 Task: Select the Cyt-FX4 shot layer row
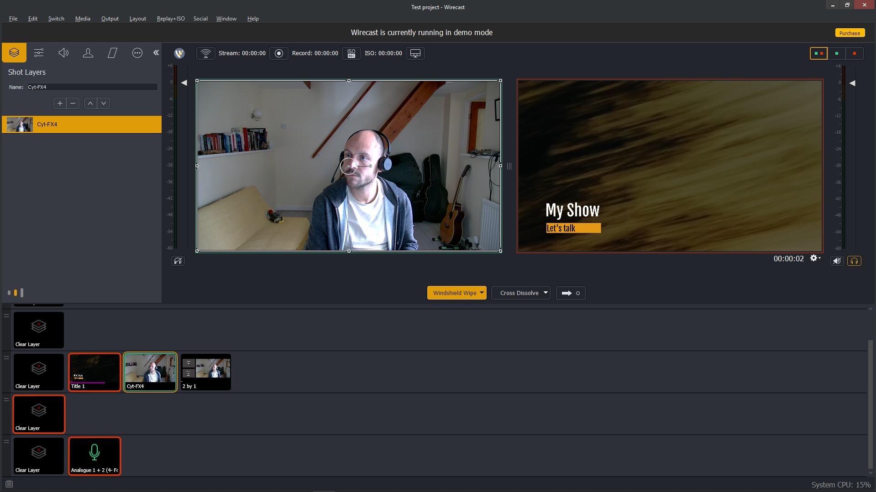(x=82, y=124)
